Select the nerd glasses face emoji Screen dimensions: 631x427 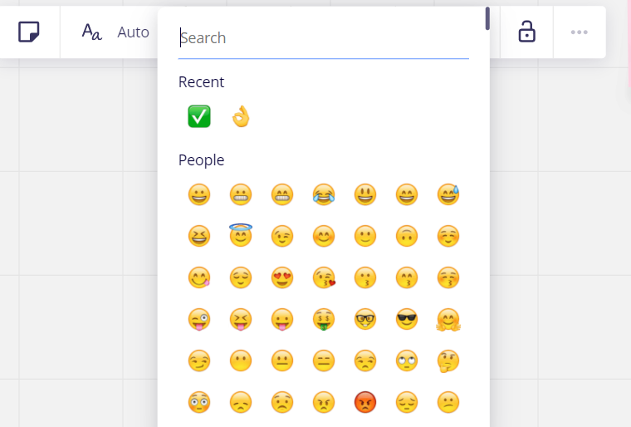365,319
